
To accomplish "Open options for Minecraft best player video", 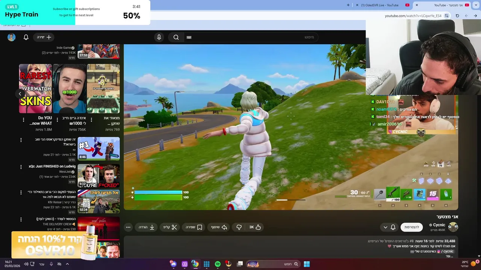I will pos(21,140).
